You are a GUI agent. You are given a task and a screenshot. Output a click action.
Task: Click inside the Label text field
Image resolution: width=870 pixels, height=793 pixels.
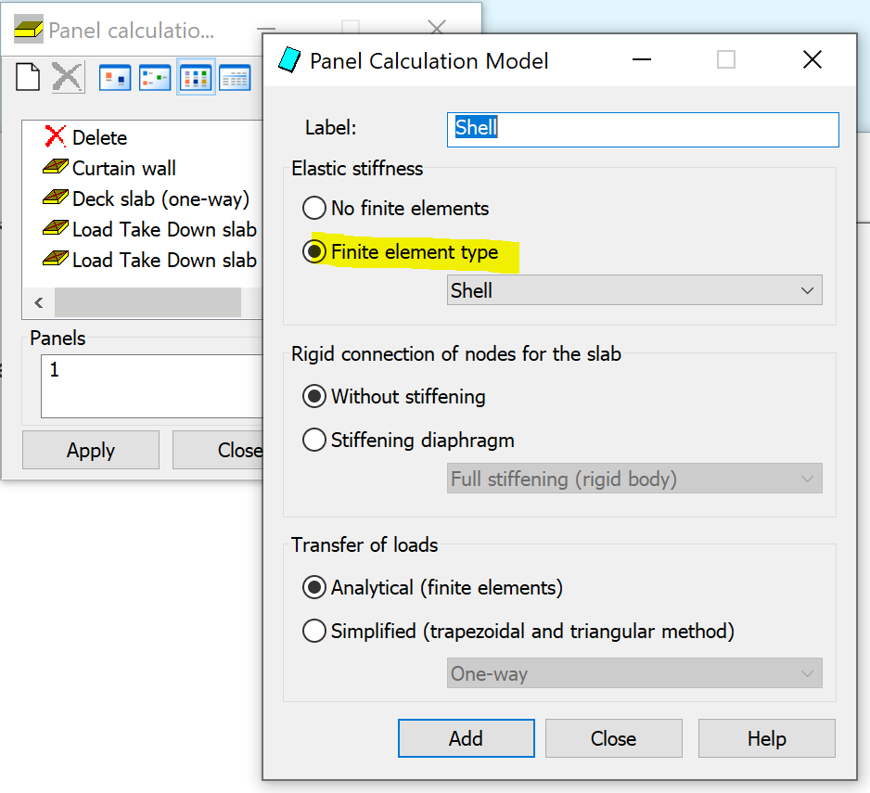[640, 129]
